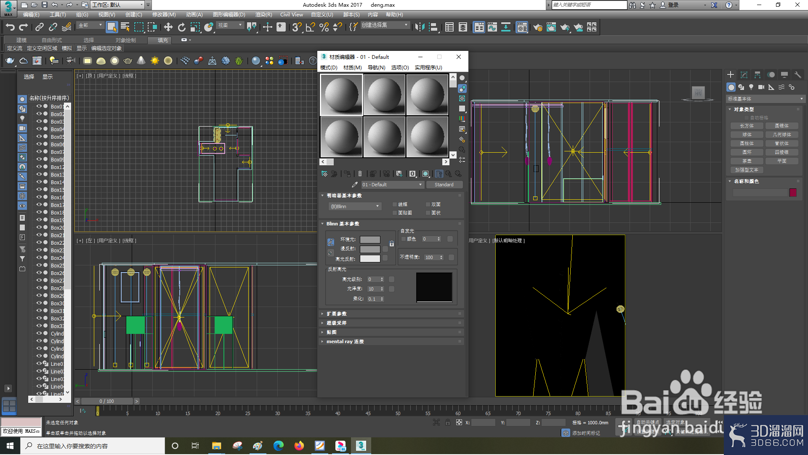Activate the Select and Link tool

pos(40,27)
